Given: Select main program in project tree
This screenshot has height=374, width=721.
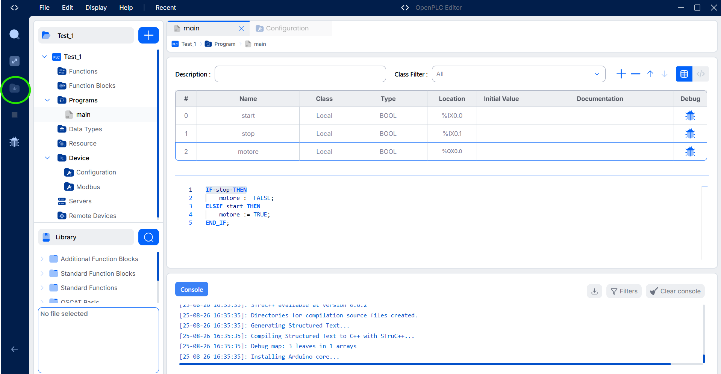Looking at the screenshot, I should [83, 114].
